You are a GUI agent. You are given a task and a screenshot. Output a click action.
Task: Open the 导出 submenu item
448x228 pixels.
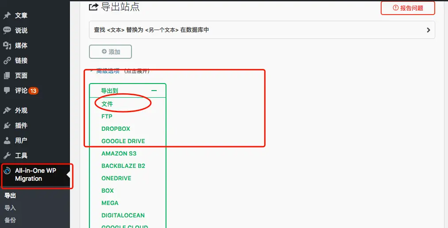coord(10,195)
